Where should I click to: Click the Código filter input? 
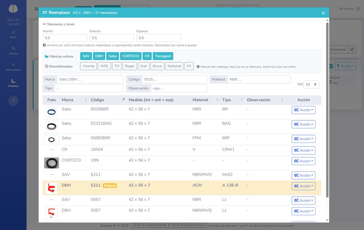pyautogui.click(x=174, y=79)
